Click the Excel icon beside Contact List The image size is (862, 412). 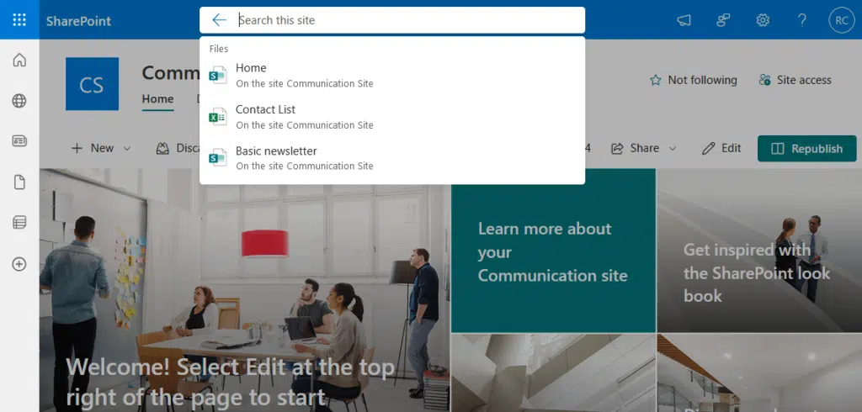(x=218, y=117)
